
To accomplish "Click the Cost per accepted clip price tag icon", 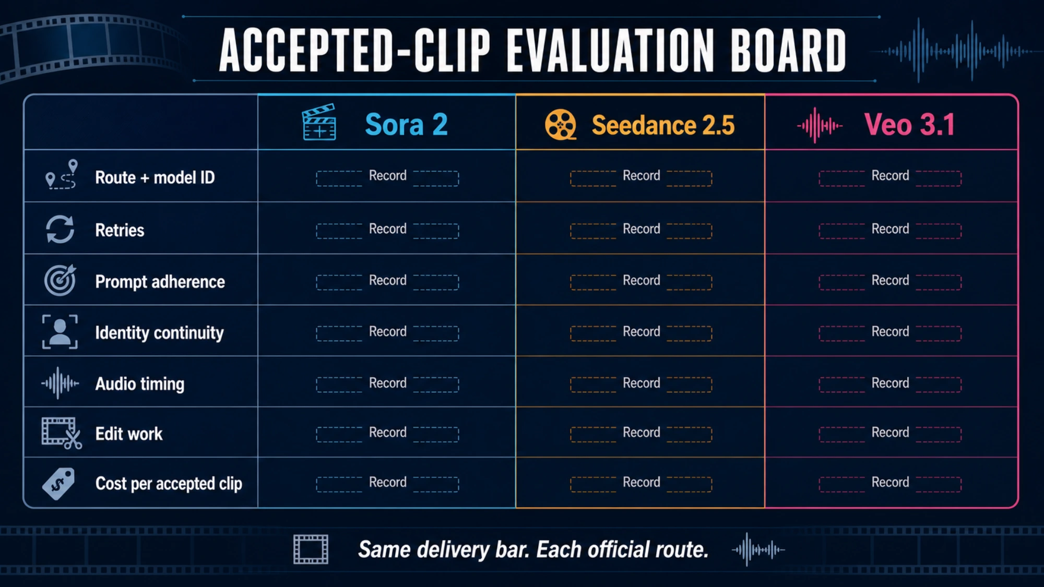I will pyautogui.click(x=58, y=484).
